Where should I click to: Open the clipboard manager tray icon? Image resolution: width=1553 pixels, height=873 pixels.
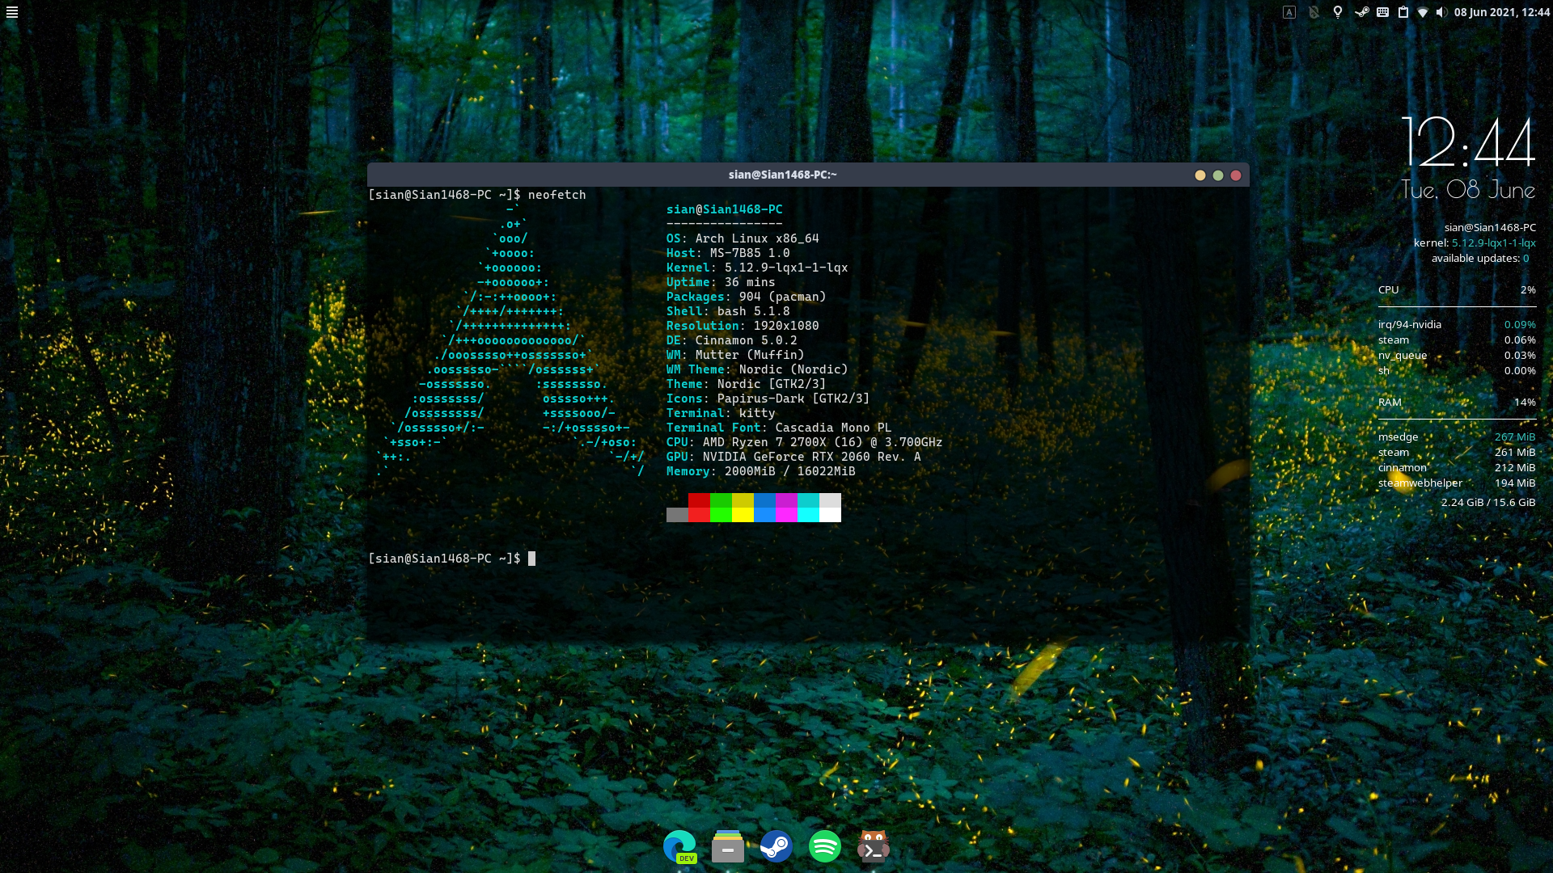coord(1403,12)
